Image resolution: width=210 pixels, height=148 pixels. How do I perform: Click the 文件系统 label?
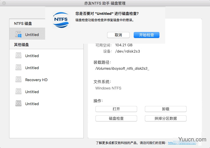[102, 82]
